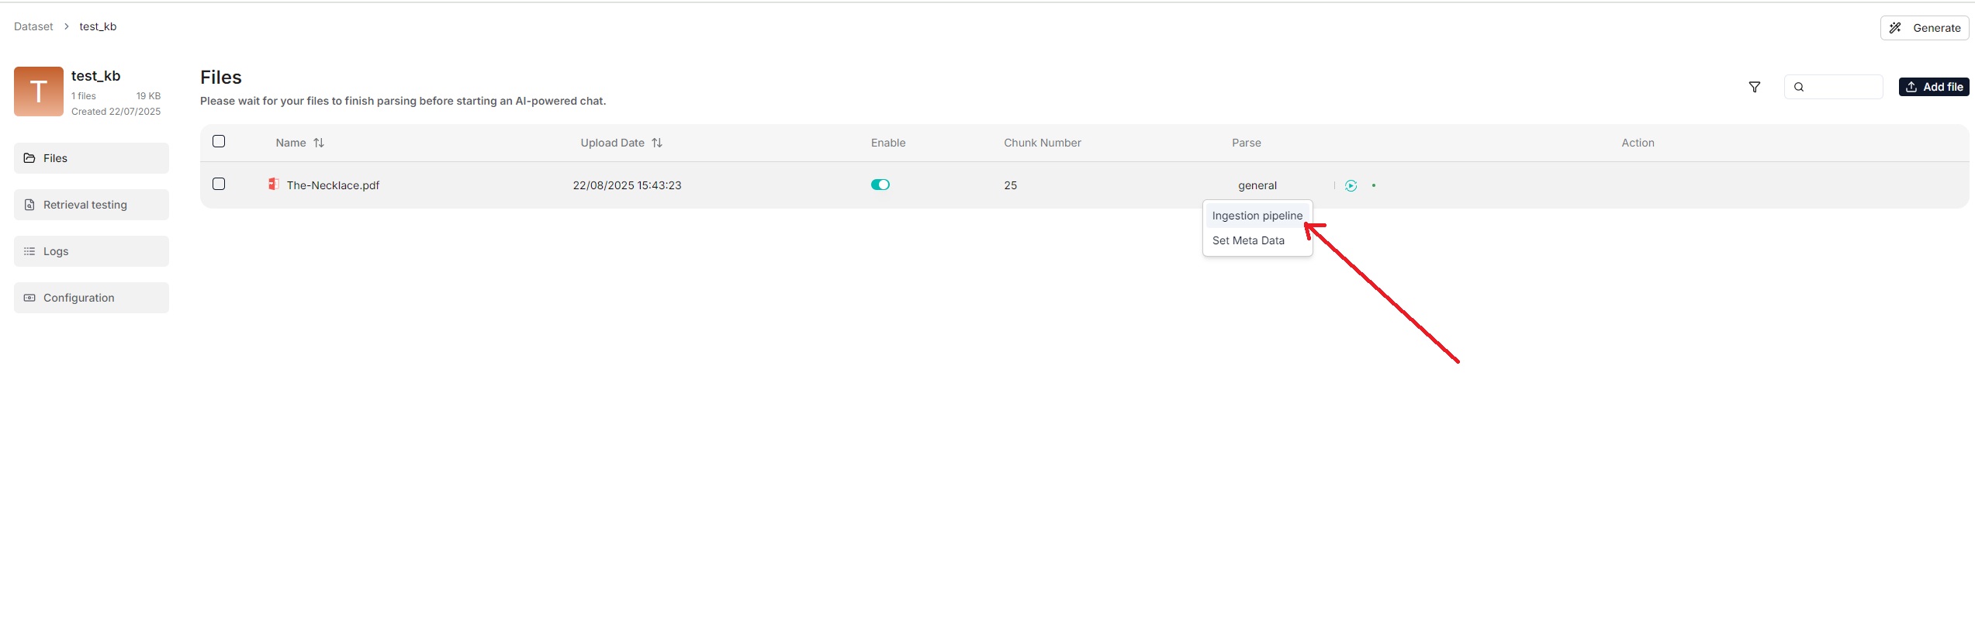This screenshot has width=1975, height=625.
Task: Choose Set Meta Data menu entry
Action: pos(1247,240)
